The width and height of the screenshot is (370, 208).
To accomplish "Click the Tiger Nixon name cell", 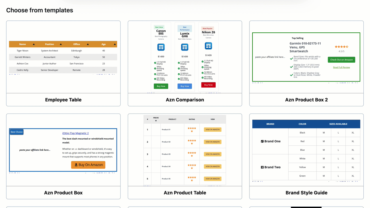I will coord(23,51).
